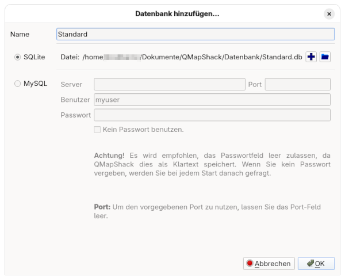
Task: Click the Port input field
Action: point(297,85)
